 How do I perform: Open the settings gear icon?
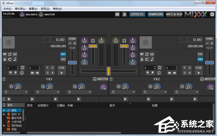(x=212, y=14)
